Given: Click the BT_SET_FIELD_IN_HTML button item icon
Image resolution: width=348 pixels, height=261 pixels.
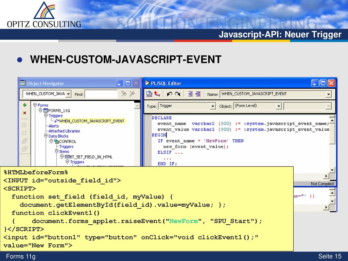Looking at the screenshot, I should tap(67, 157).
